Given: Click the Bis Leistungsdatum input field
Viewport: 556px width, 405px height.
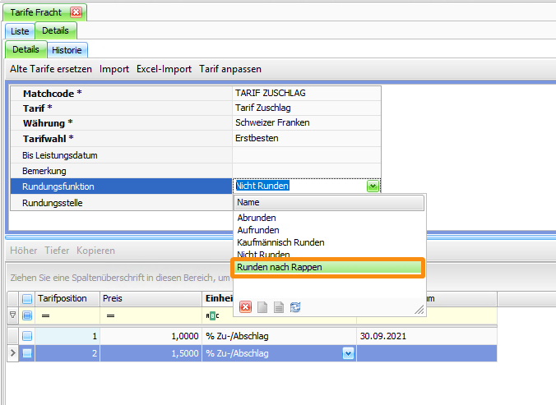Looking at the screenshot, I should pos(306,154).
